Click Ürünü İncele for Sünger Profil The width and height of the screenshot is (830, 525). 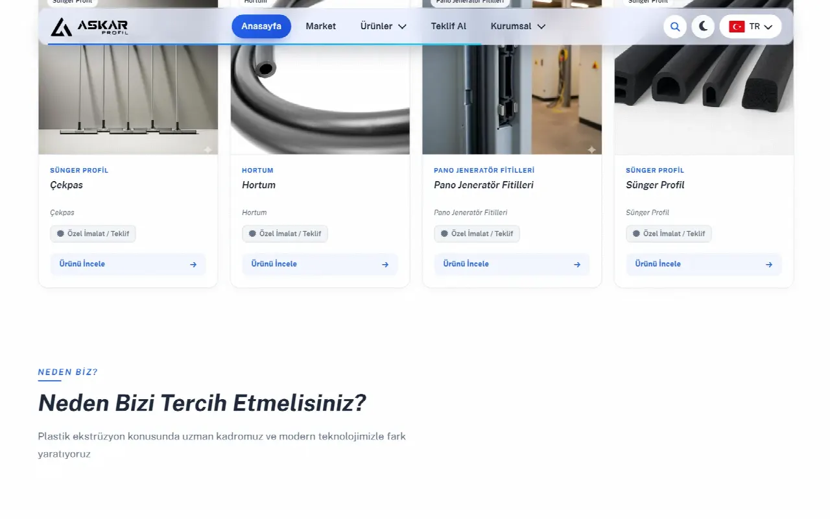[704, 264]
